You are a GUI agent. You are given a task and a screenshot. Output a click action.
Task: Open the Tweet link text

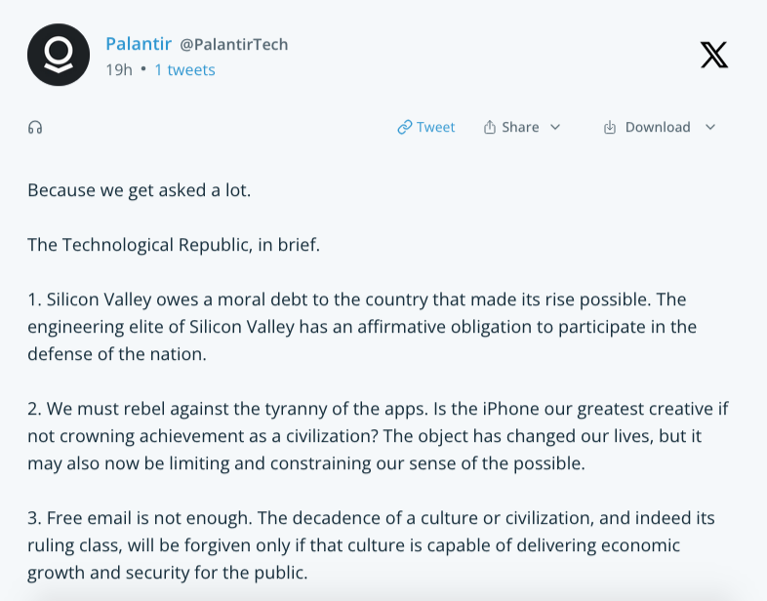click(435, 127)
